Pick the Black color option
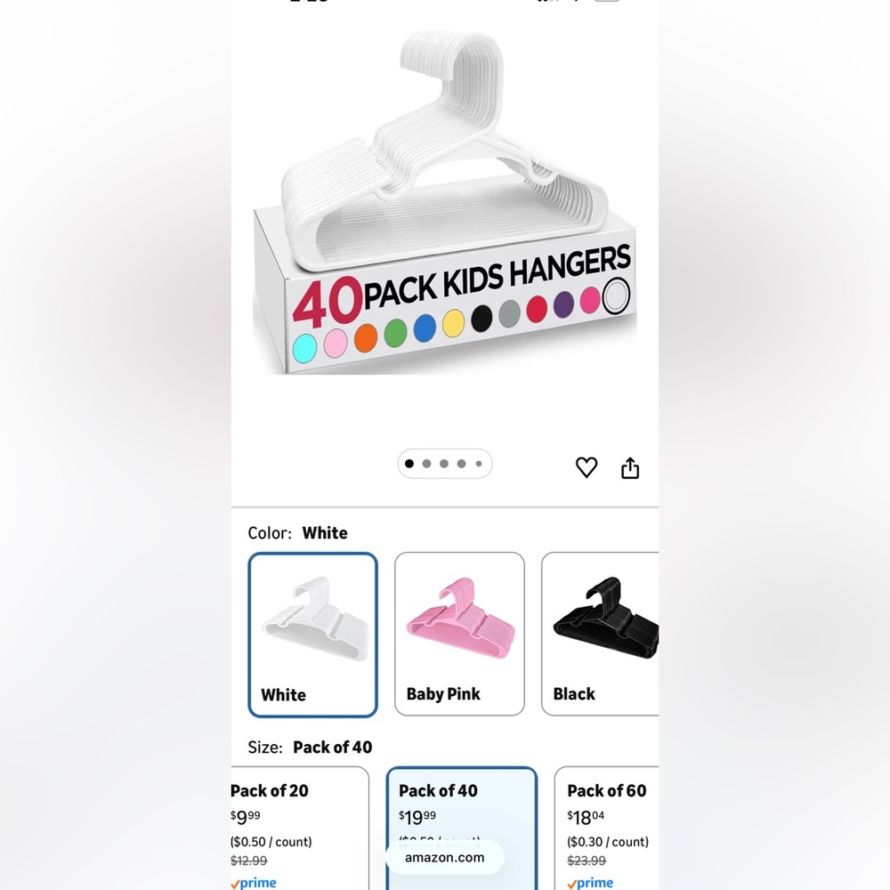Image resolution: width=890 pixels, height=890 pixels. (x=600, y=634)
